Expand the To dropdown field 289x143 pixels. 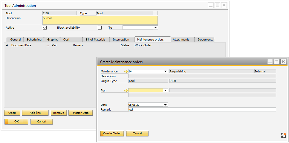(155, 28)
